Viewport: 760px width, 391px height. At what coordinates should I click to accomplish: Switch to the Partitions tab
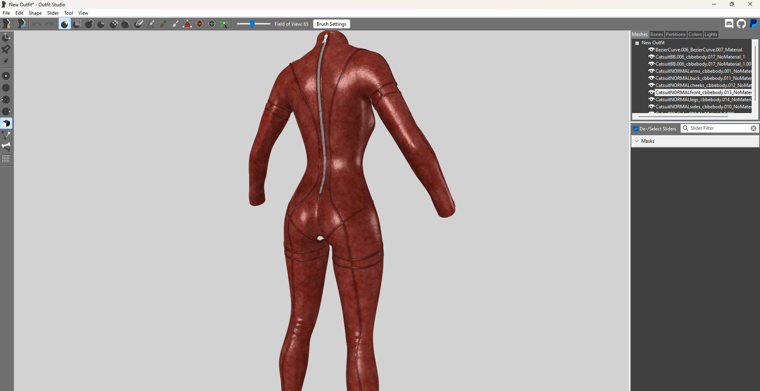(x=675, y=34)
